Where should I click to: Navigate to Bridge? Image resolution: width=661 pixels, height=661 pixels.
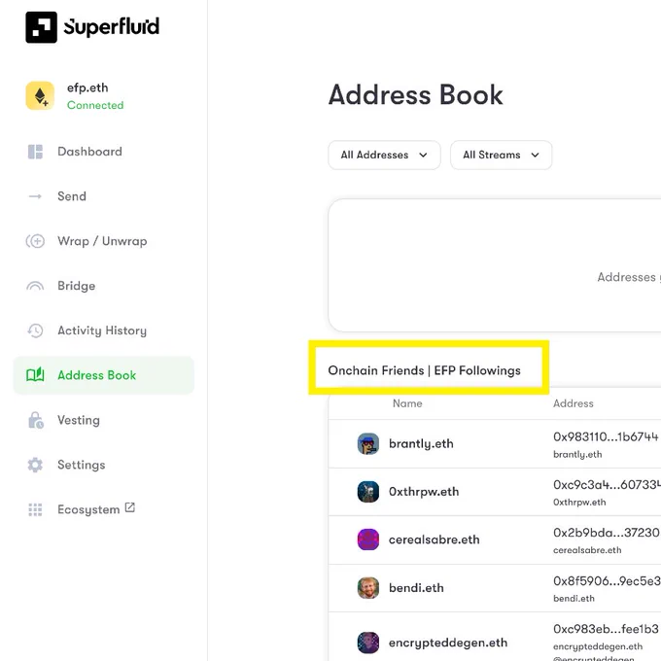(76, 286)
